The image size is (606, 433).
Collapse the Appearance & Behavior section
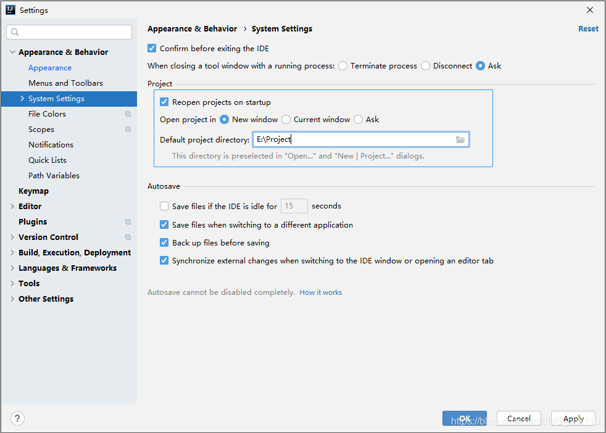click(x=12, y=52)
